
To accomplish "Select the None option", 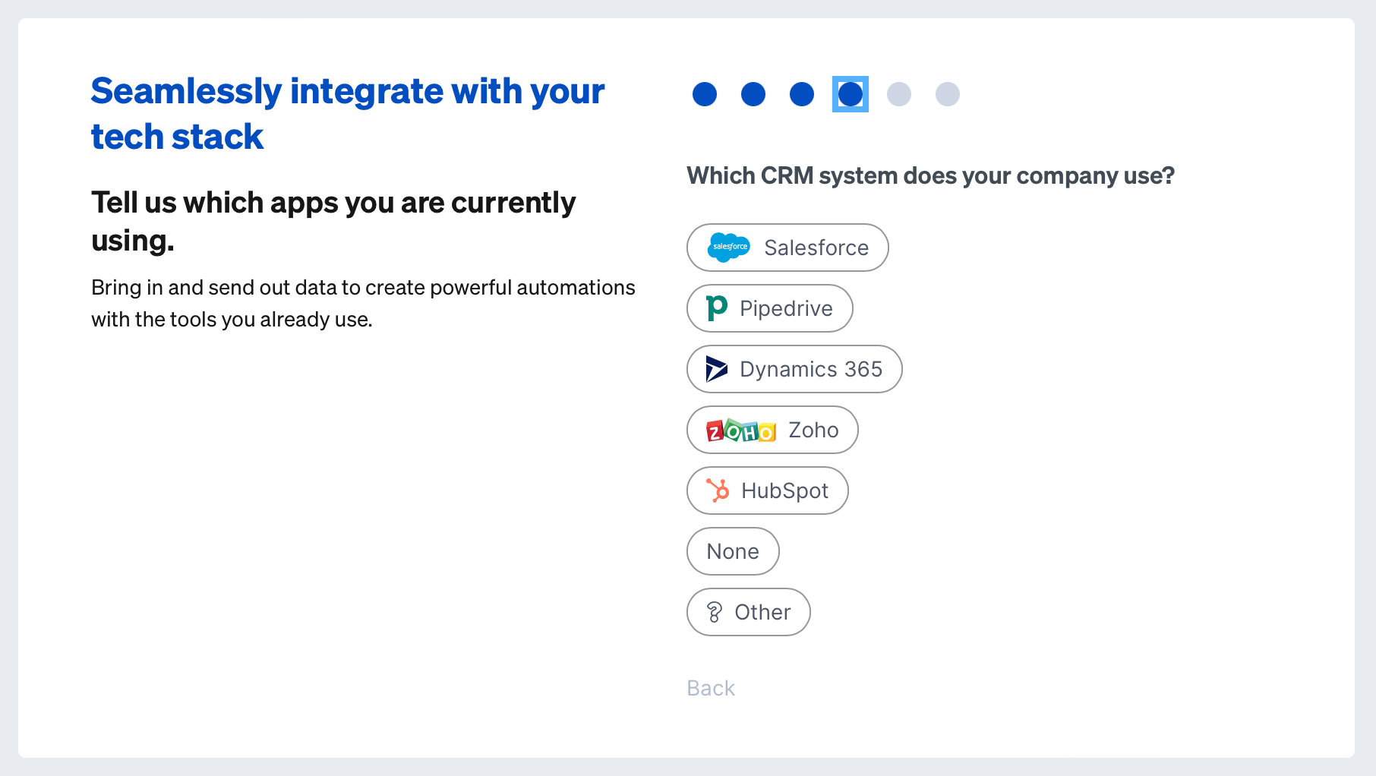I will [733, 551].
